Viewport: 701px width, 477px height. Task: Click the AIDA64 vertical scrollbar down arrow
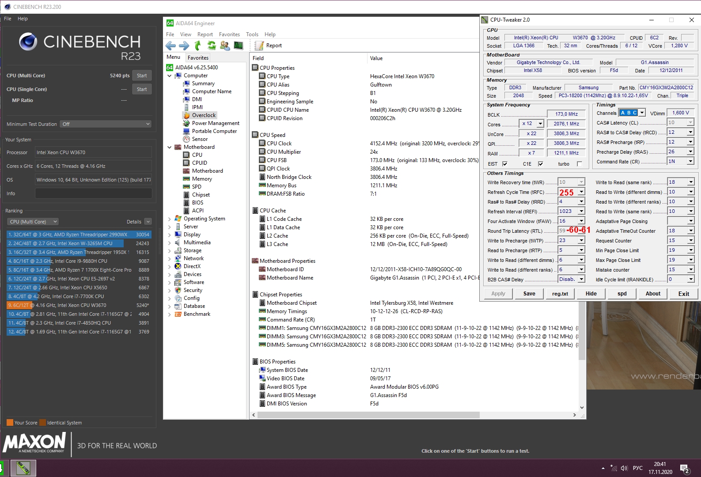point(582,408)
